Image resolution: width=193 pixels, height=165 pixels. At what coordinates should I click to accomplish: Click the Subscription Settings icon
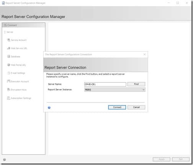tap(8, 98)
